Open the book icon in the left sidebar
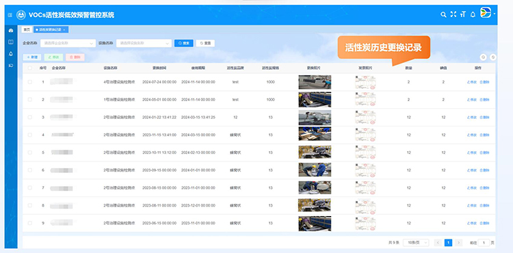The width and height of the screenshot is (513, 253). 11,42
